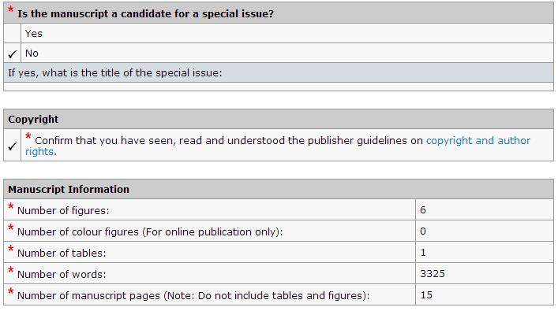Toggle the copyright guidelines confirmation checkmark
The image size is (558, 322).
pyautogui.click(x=13, y=146)
